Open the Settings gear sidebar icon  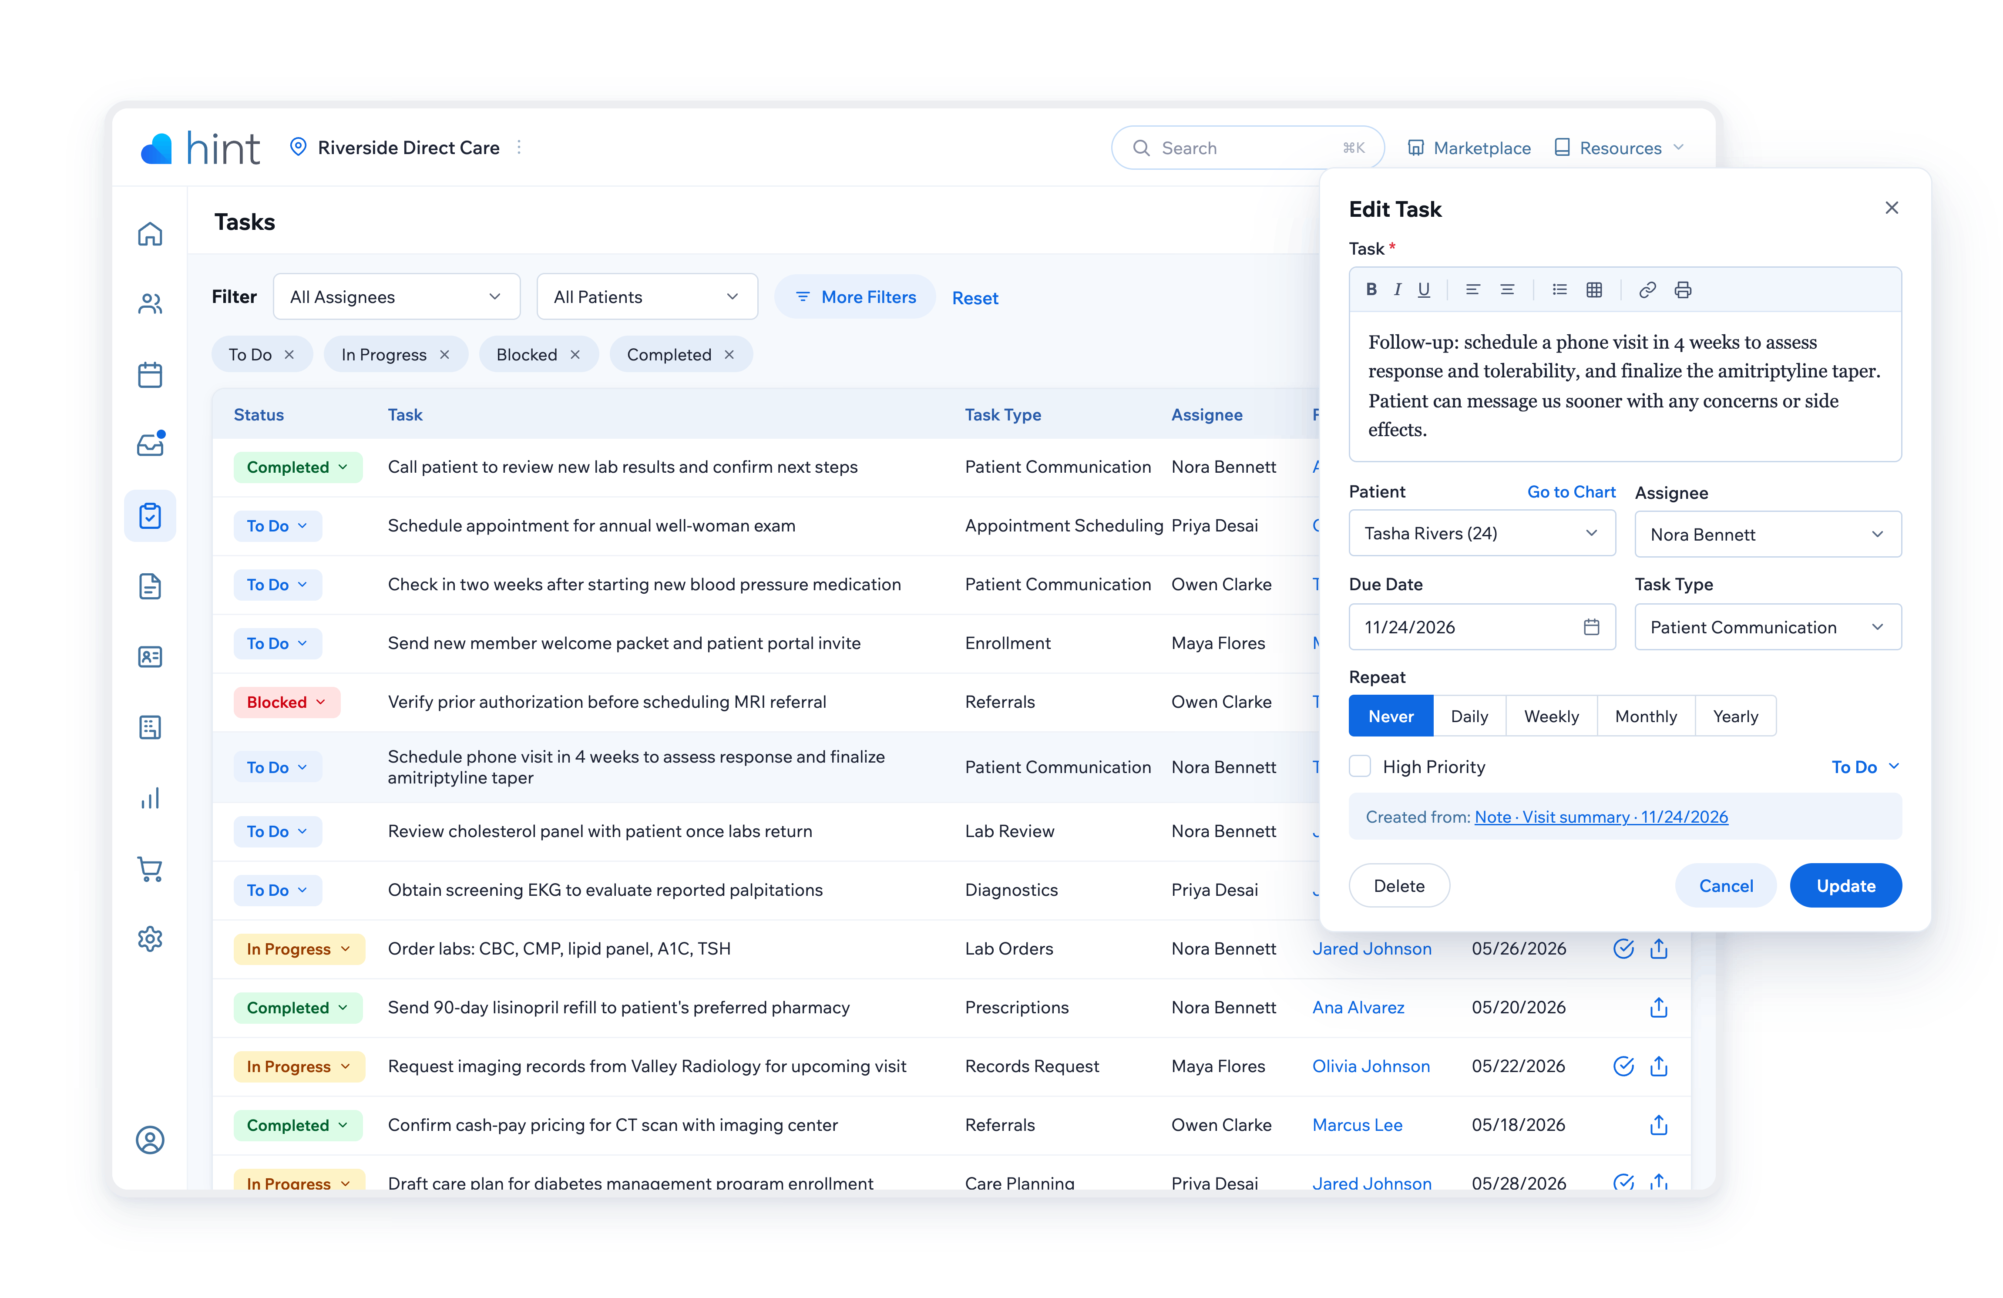(x=150, y=938)
